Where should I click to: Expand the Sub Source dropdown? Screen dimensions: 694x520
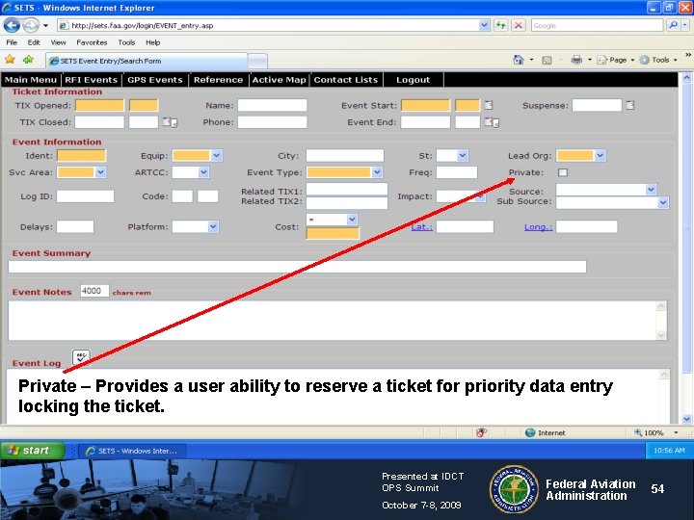pos(662,202)
